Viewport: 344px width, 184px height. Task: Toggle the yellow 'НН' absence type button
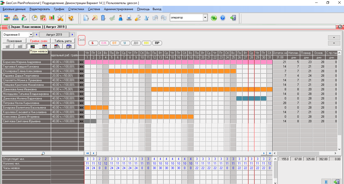pyautogui.click(x=146, y=43)
